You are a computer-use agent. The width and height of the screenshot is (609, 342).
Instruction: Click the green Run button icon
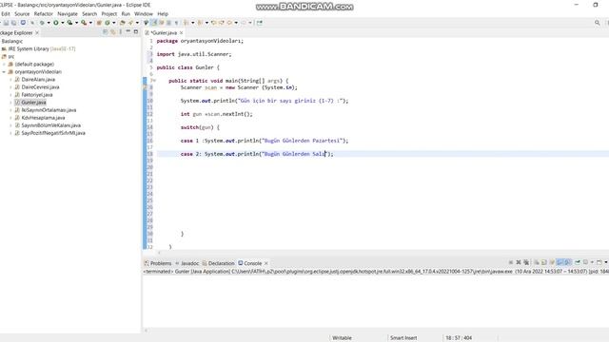point(55,23)
